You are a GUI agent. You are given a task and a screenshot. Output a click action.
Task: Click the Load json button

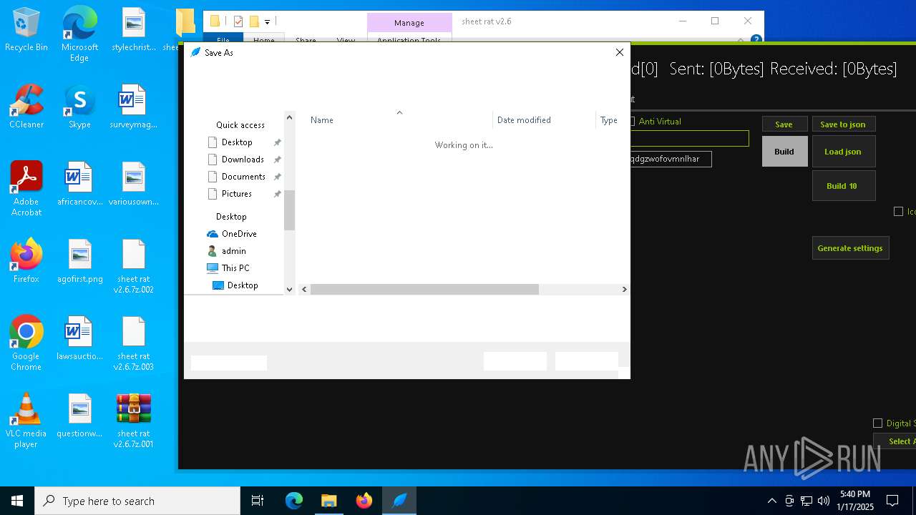click(x=843, y=152)
